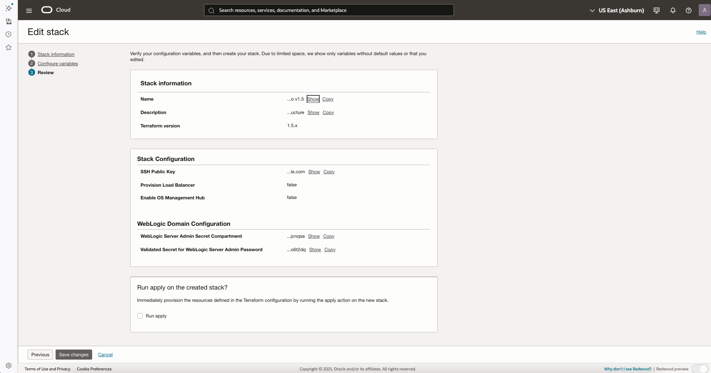The image size is (711, 373).
Task: Open the AI assistant sparkle icon
Action: point(9,7)
